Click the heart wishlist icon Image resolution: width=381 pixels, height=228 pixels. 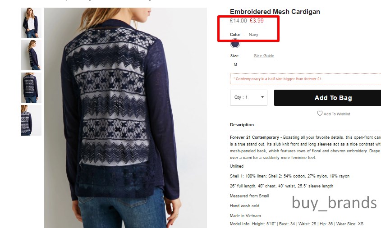pyautogui.click(x=320, y=114)
